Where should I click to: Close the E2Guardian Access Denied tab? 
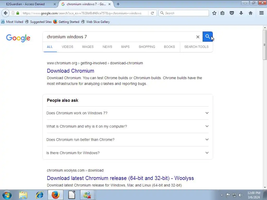(55, 4)
